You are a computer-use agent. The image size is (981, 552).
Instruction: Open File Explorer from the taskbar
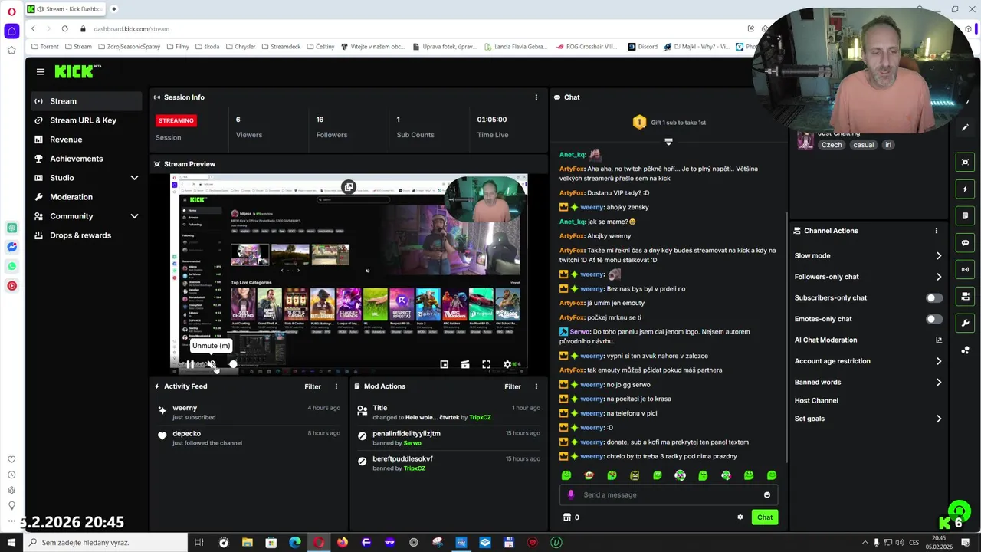247,543
